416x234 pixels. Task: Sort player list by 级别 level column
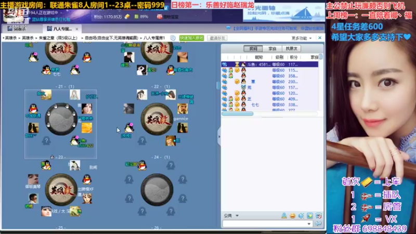279,57
